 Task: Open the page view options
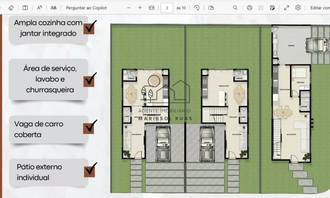(211, 8)
